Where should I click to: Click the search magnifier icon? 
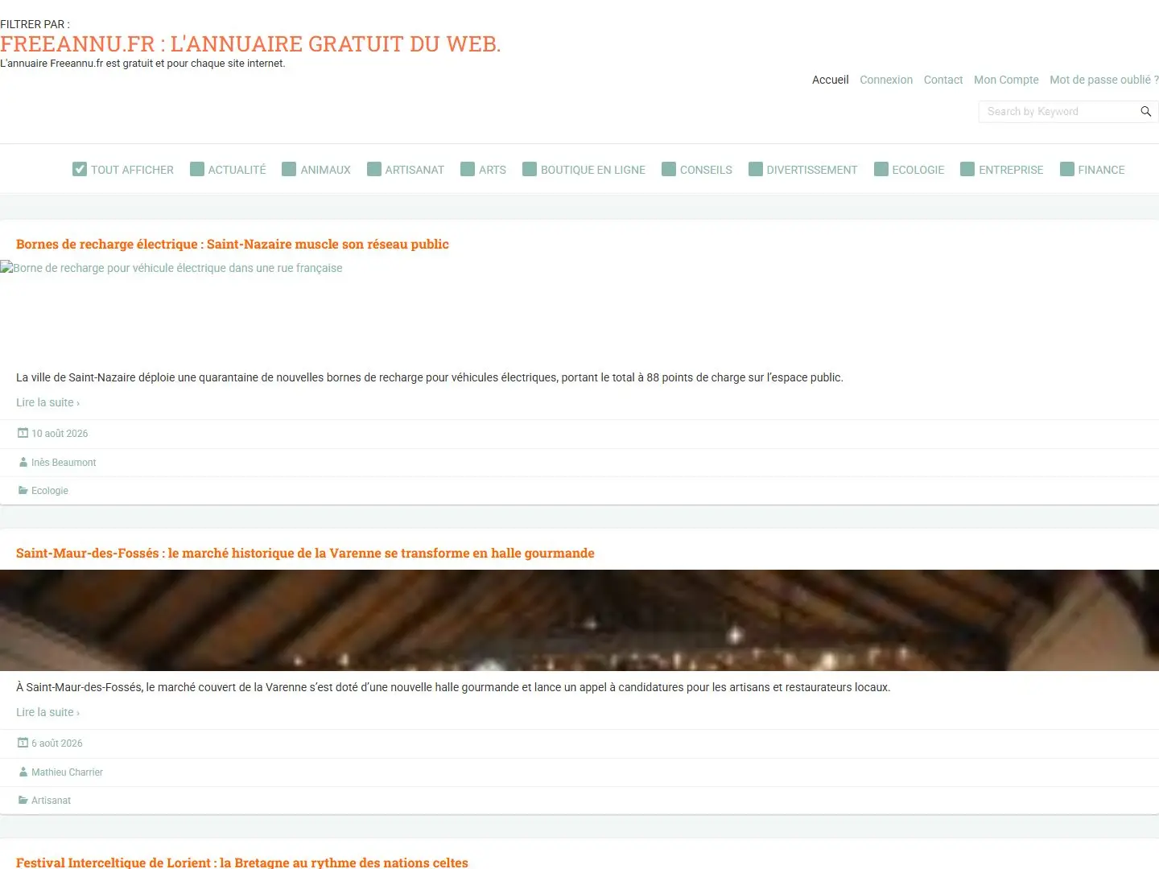(1145, 111)
